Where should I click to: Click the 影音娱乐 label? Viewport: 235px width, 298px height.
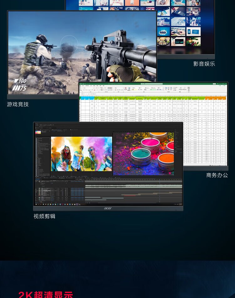pyautogui.click(x=204, y=64)
